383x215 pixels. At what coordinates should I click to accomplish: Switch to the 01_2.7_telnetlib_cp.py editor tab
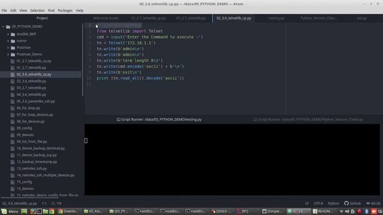pos(148,18)
